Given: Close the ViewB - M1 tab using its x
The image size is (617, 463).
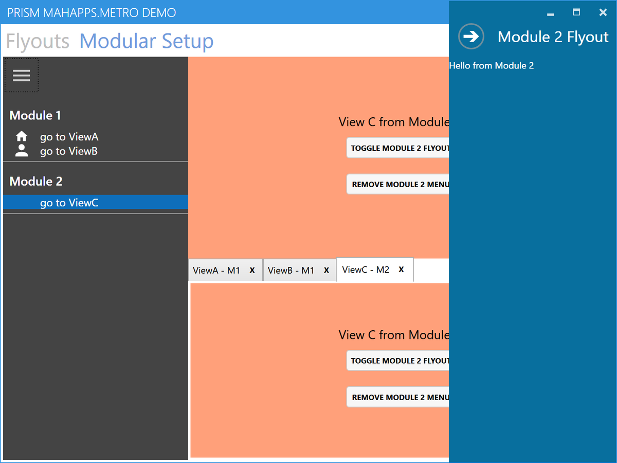Looking at the screenshot, I should [326, 270].
